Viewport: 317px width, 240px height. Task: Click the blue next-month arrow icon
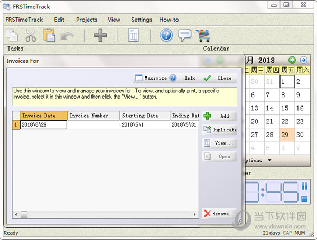coord(303,60)
